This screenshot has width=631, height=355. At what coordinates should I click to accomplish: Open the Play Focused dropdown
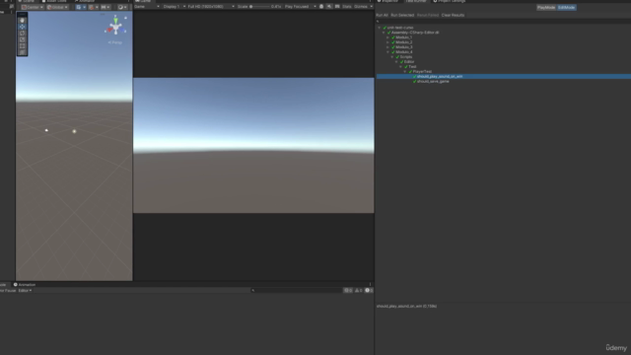click(x=300, y=7)
